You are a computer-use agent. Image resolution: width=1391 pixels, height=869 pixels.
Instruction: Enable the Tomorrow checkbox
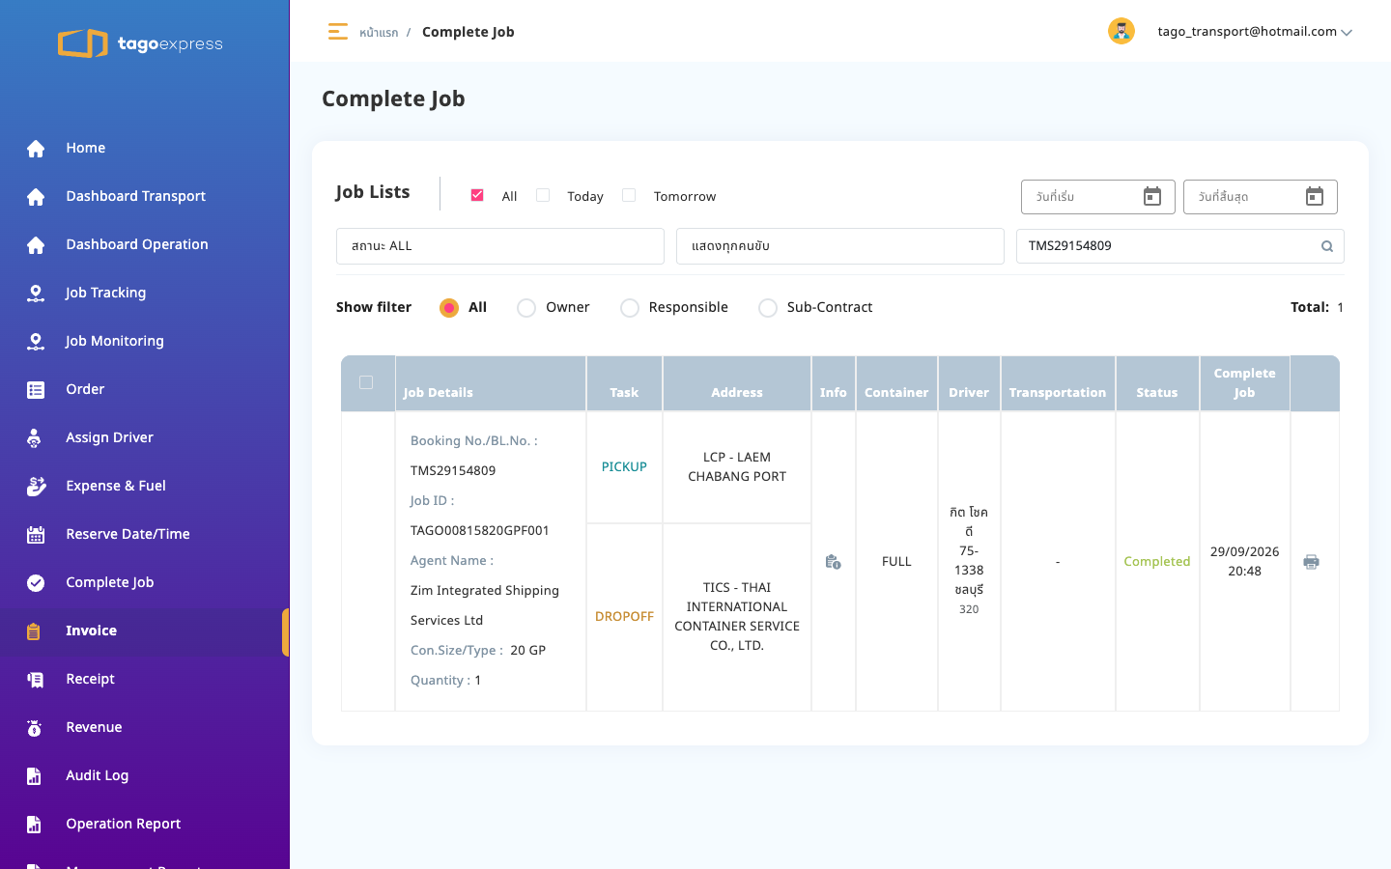[629, 195]
